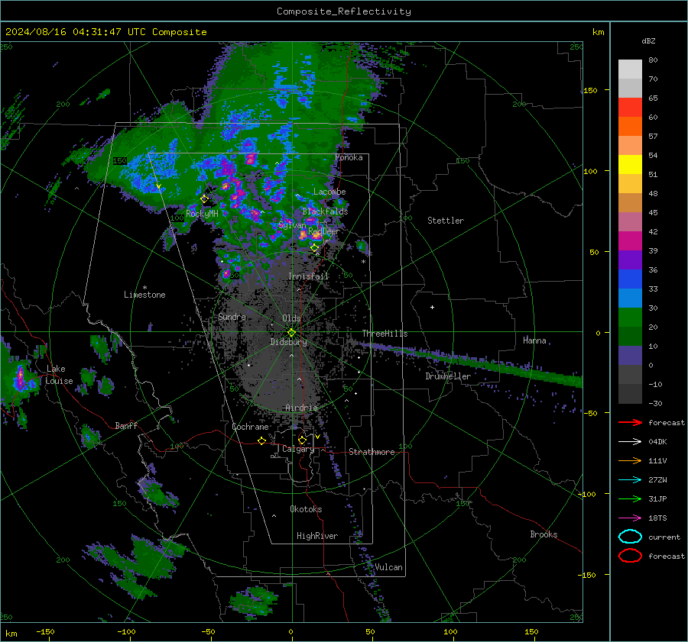Image resolution: width=688 pixels, height=642 pixels.
Task: Click the Composite_Reflectivity title text
Action: (x=343, y=11)
